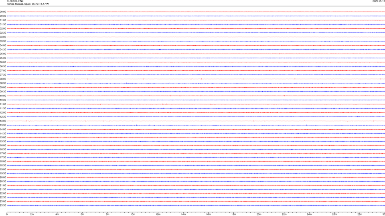Image resolution: width=385 pixels, height=216 pixels.
Task: Select the 11:30 time label
Action: (x=3, y=108)
